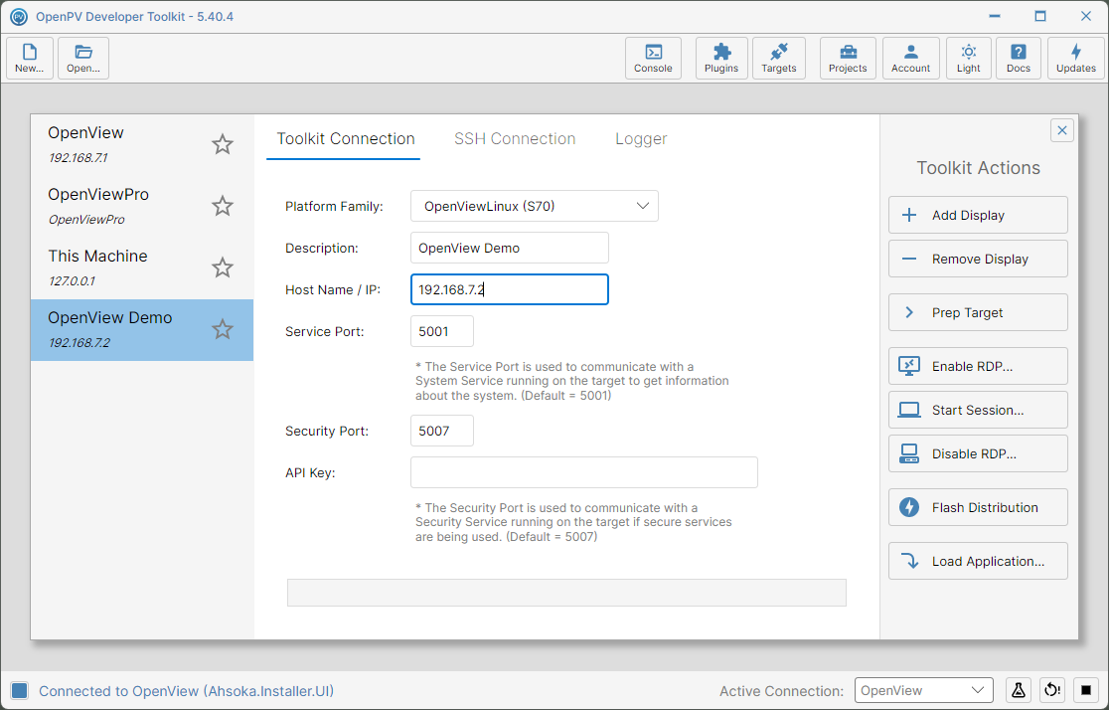The height and width of the screenshot is (710, 1109).
Task: Click the Flash Distribution button
Action: (x=978, y=507)
